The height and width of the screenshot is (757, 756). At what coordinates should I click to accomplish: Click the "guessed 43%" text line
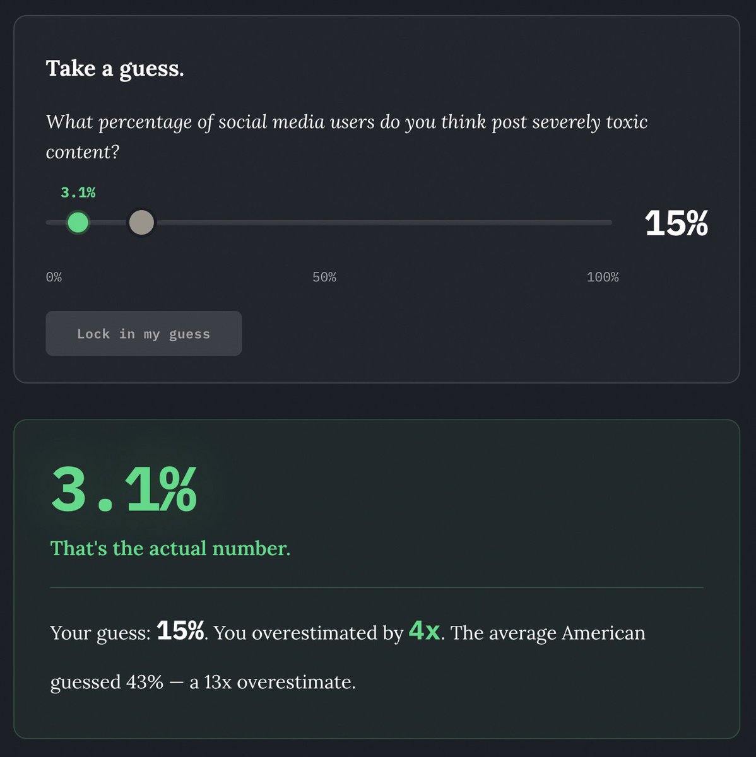point(107,682)
